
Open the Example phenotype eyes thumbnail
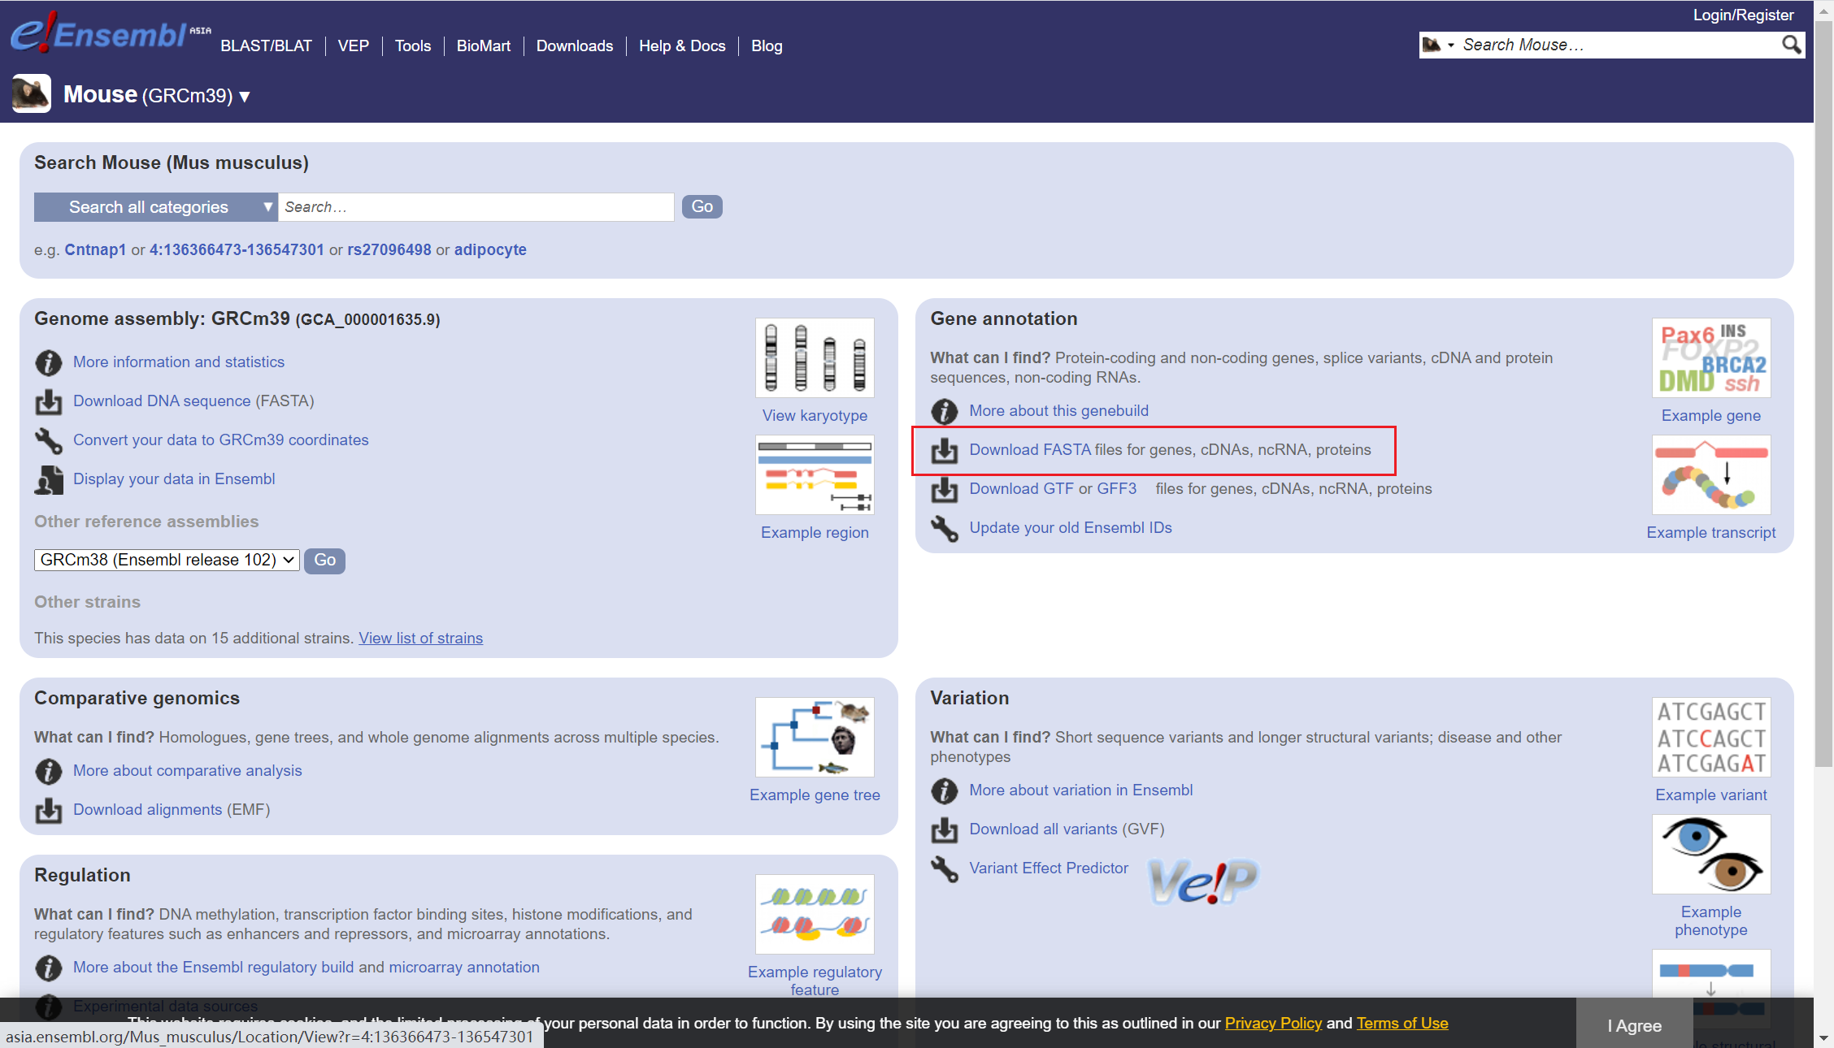point(1711,854)
